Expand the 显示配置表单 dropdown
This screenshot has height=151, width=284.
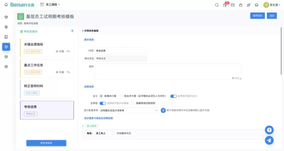129,110
